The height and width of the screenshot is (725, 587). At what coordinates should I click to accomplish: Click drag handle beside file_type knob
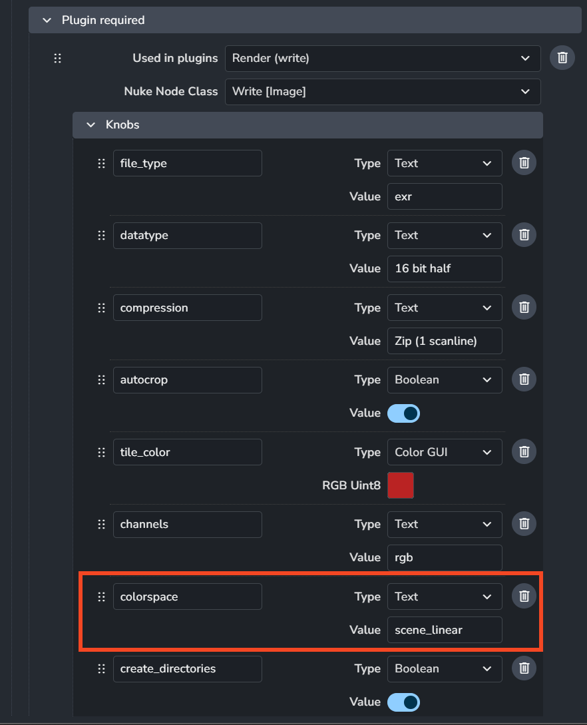click(101, 163)
